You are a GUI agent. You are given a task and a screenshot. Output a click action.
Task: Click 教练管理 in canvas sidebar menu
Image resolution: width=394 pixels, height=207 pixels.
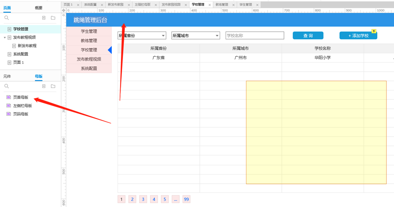pyautogui.click(x=89, y=41)
